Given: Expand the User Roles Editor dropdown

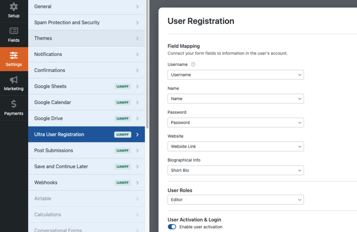Looking at the screenshot, I should click(x=235, y=200).
